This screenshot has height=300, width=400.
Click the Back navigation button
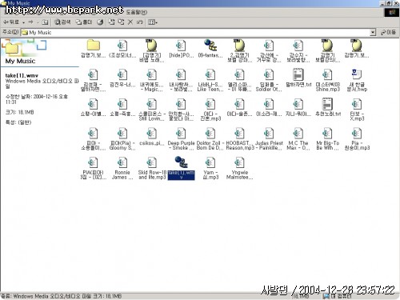pos(11,22)
